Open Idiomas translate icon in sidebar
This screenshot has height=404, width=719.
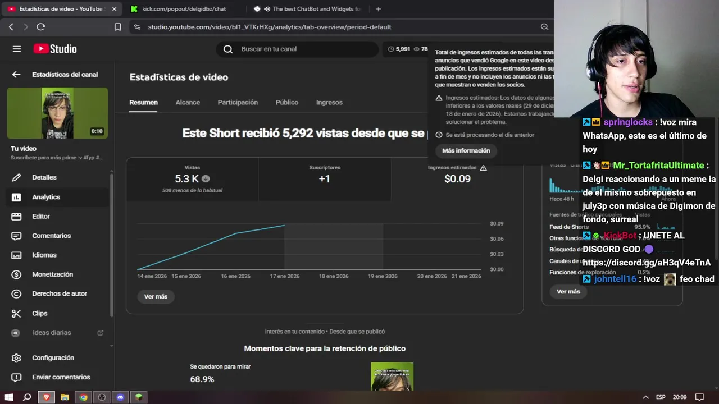point(16,255)
